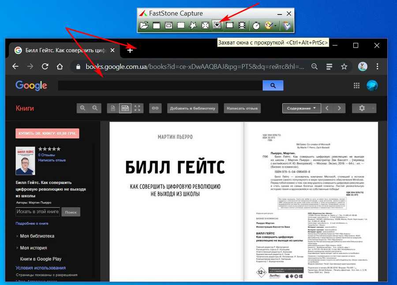Open FastStone output destination dropdown

[x=270, y=26]
